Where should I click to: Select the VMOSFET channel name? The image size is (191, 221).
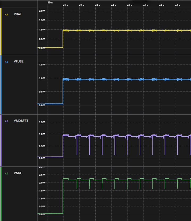21,121
